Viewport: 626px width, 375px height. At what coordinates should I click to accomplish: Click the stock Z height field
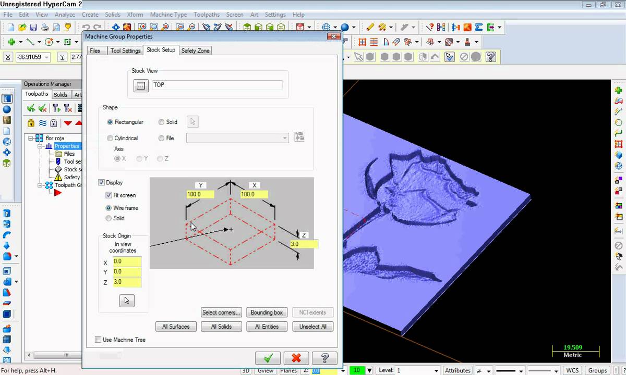[x=303, y=244]
